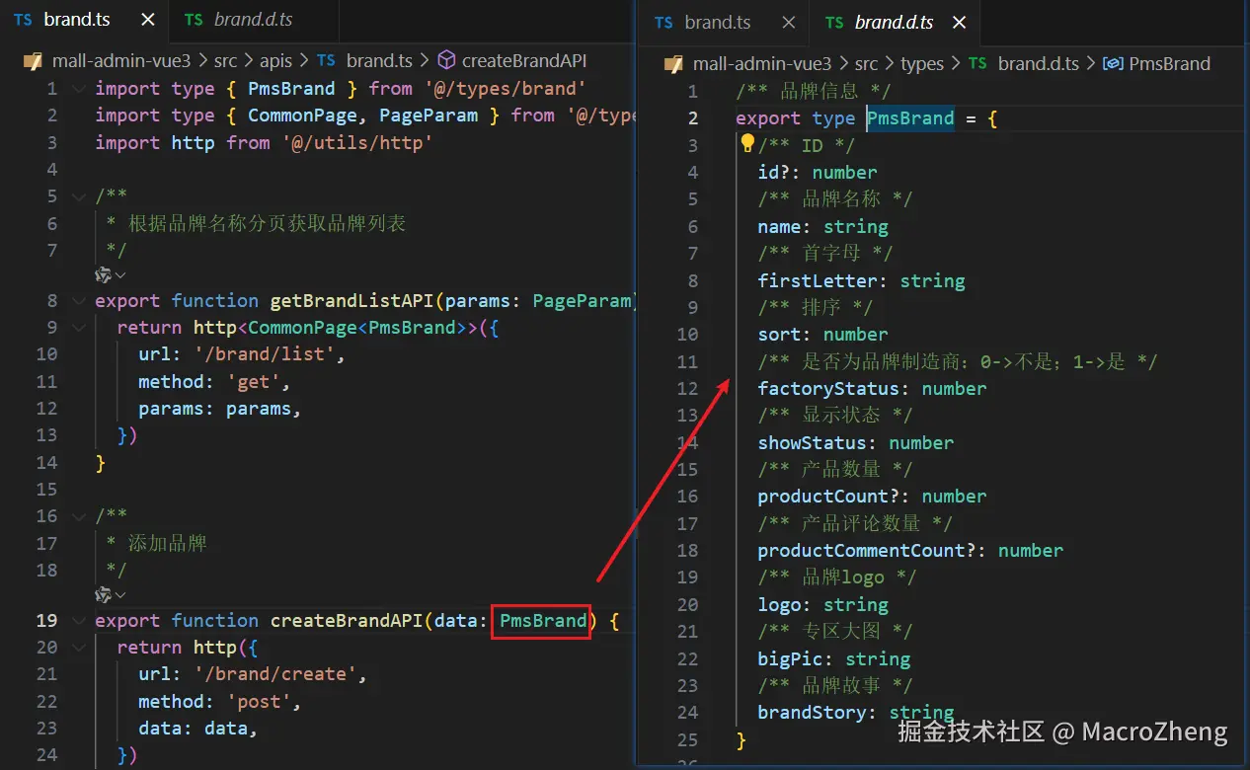Screen dimensions: 1250x770
Task: Click src segment in right pane breadcrumb
Action: 866,64
